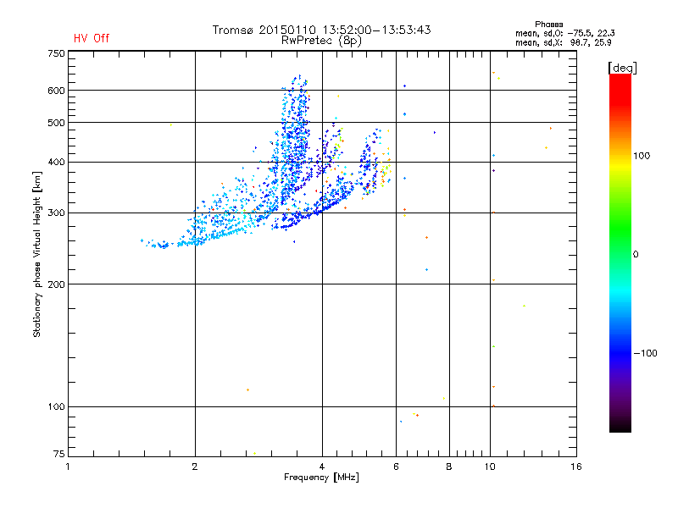Click the 'Phases' heading text
678x508 pixels.
coord(548,25)
